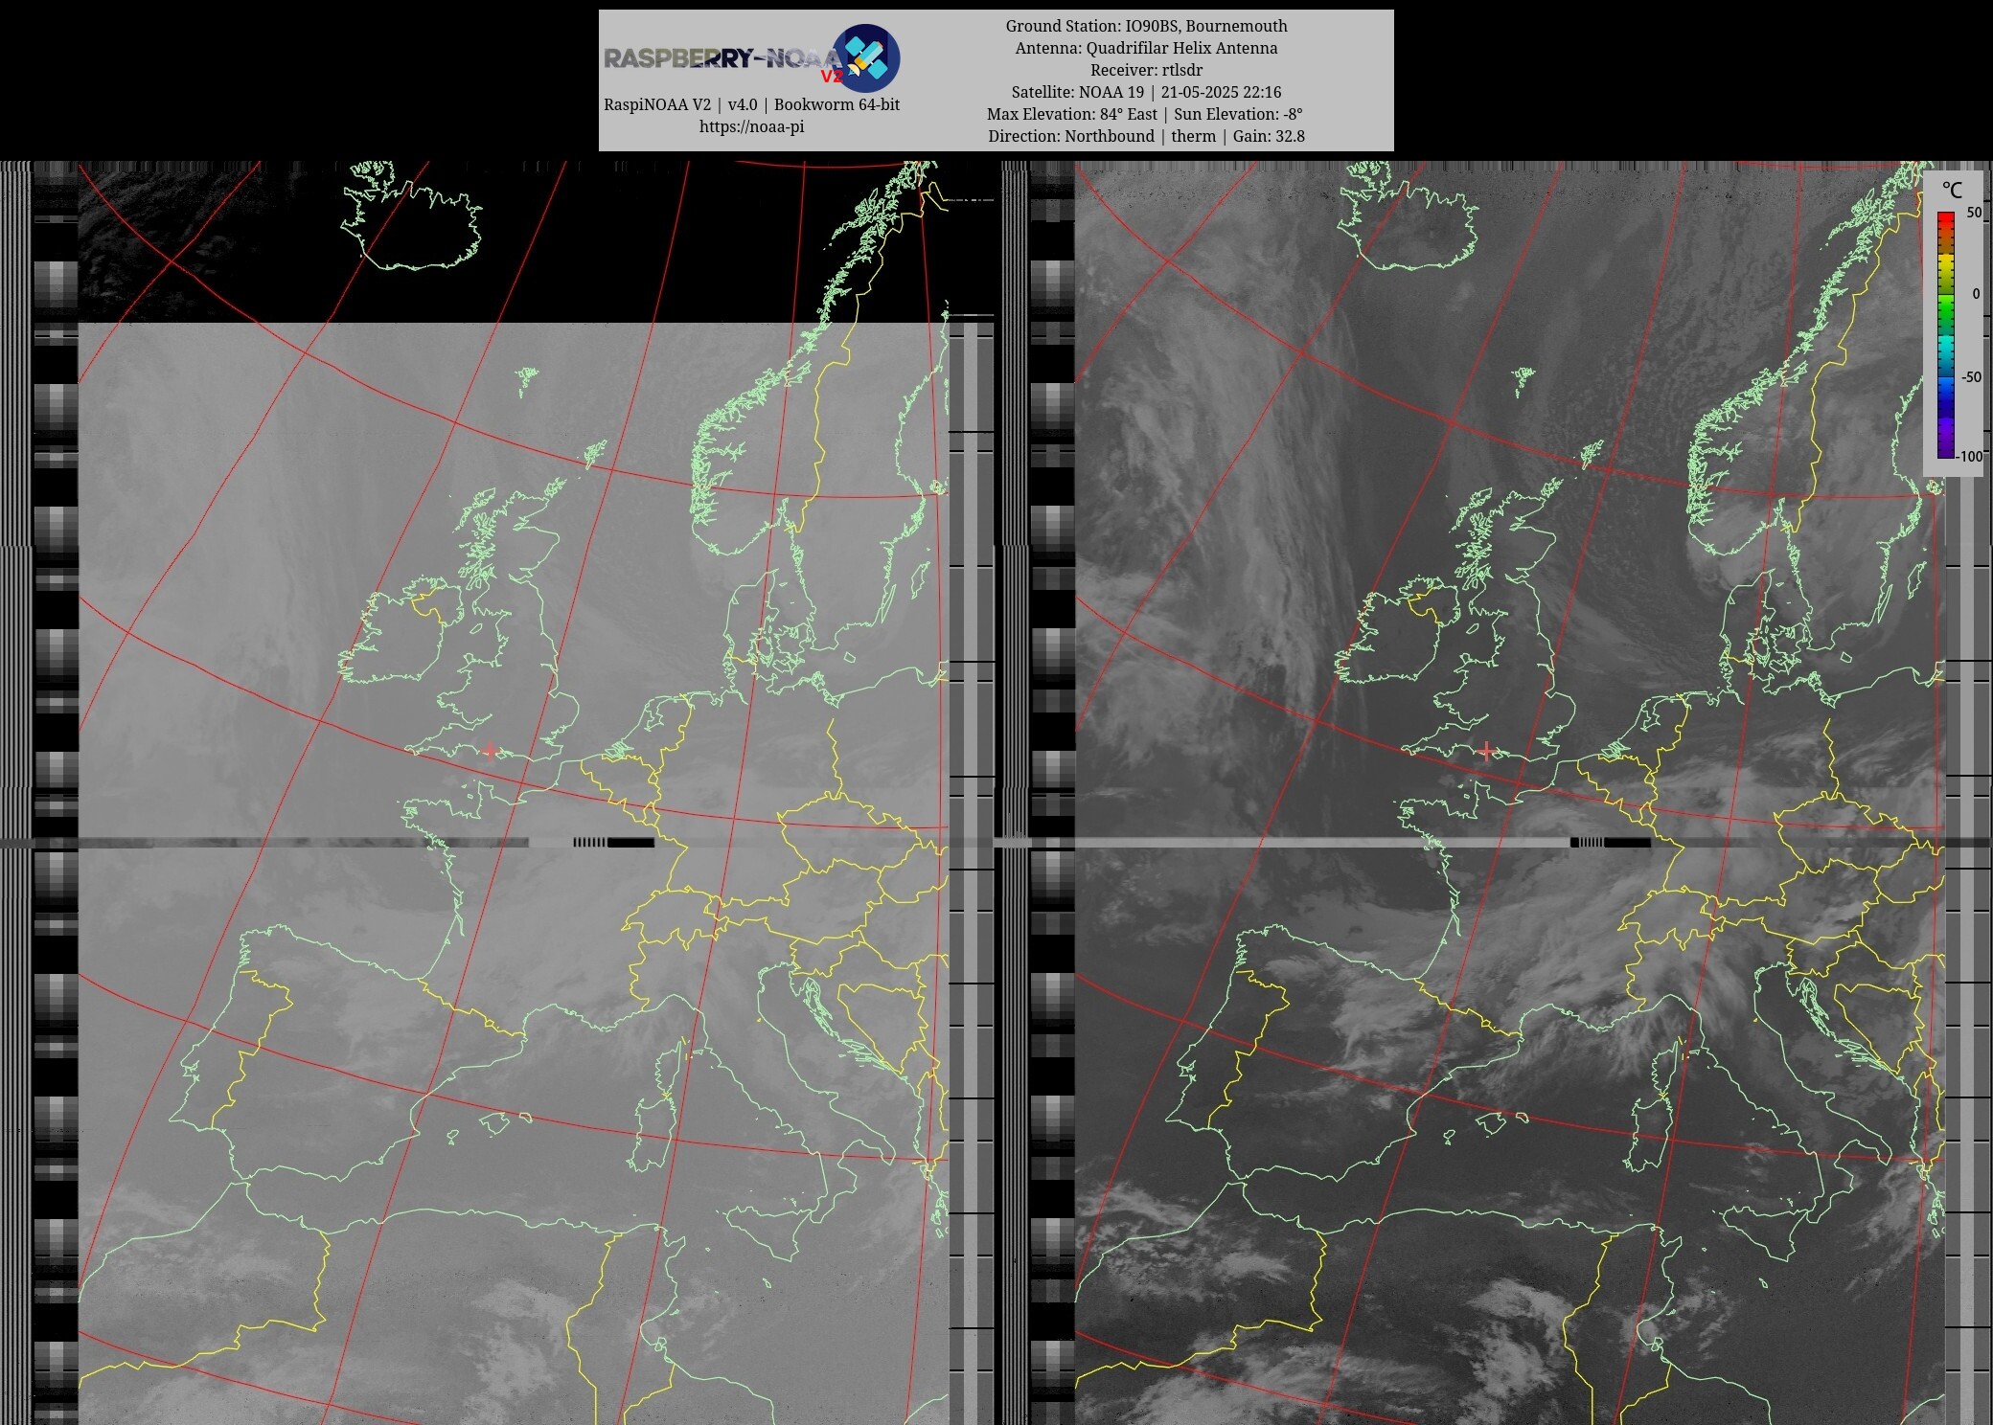Click the 0 label on the temperature scale
The image size is (1993, 1425).
coord(1976,294)
